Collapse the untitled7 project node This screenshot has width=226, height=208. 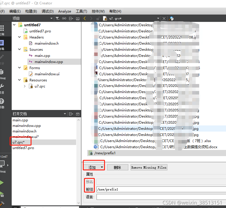tap(14, 25)
